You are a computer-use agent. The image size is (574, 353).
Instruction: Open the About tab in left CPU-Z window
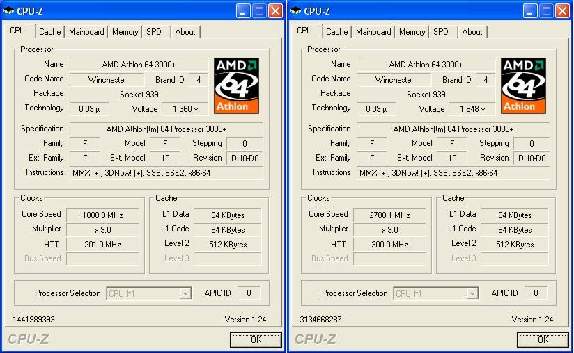[185, 32]
